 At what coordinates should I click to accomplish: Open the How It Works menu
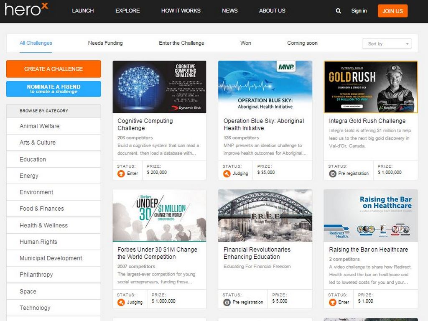(x=181, y=11)
